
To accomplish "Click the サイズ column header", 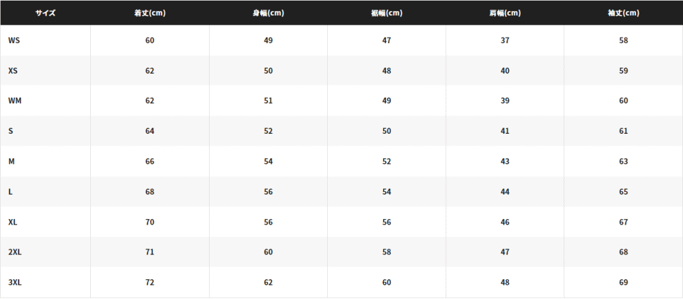I will coord(45,13).
